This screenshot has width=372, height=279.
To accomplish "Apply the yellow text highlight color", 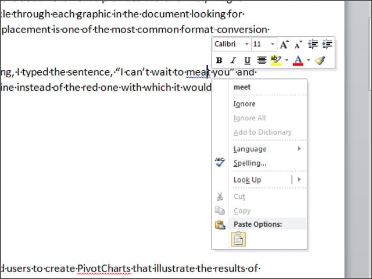I will [276, 60].
